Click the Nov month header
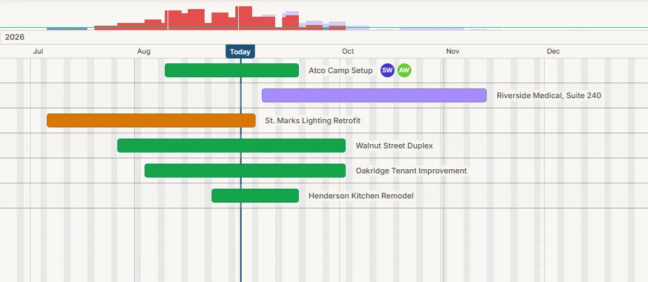Screen dimensions: 648x282 point(452,51)
